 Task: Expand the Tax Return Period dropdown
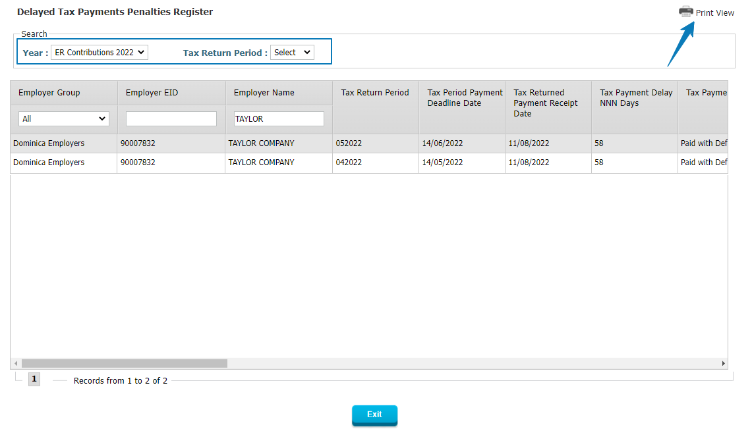point(292,53)
